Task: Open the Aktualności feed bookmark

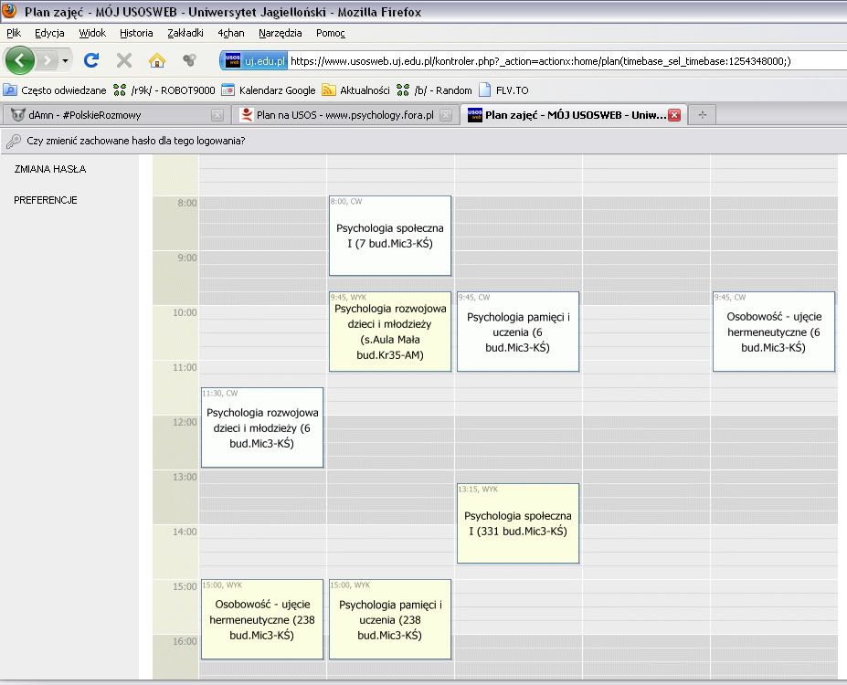Action: point(356,90)
